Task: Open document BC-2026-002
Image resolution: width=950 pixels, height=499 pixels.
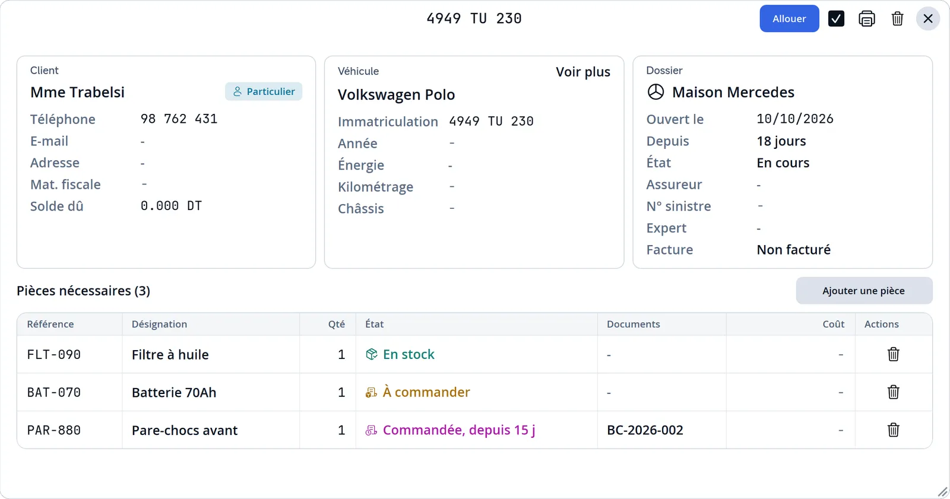Action: coord(645,430)
